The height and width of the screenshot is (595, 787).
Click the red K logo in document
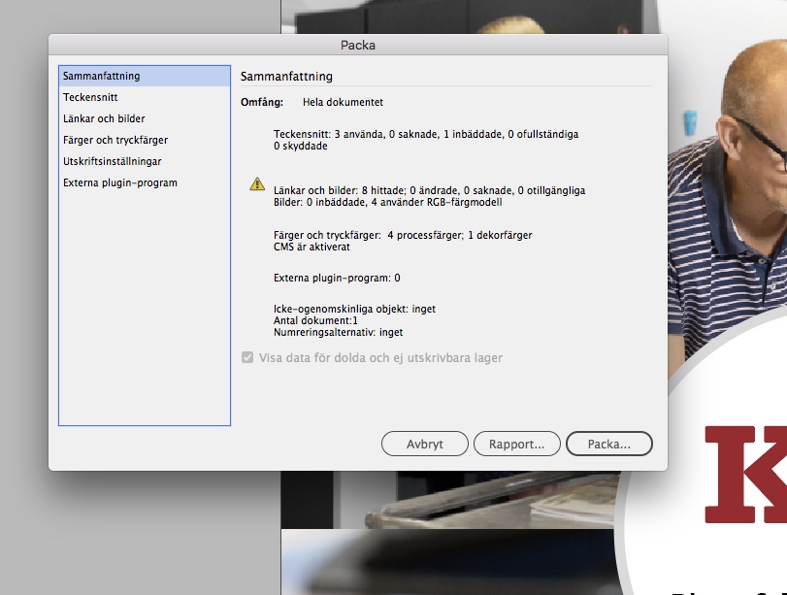[745, 475]
